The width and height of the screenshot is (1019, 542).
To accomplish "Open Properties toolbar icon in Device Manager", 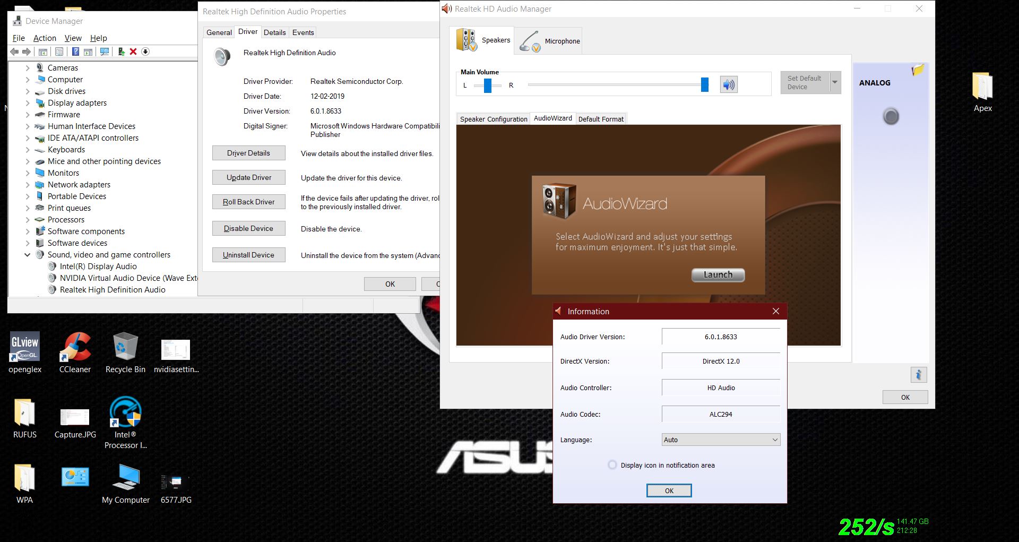I will [x=59, y=51].
